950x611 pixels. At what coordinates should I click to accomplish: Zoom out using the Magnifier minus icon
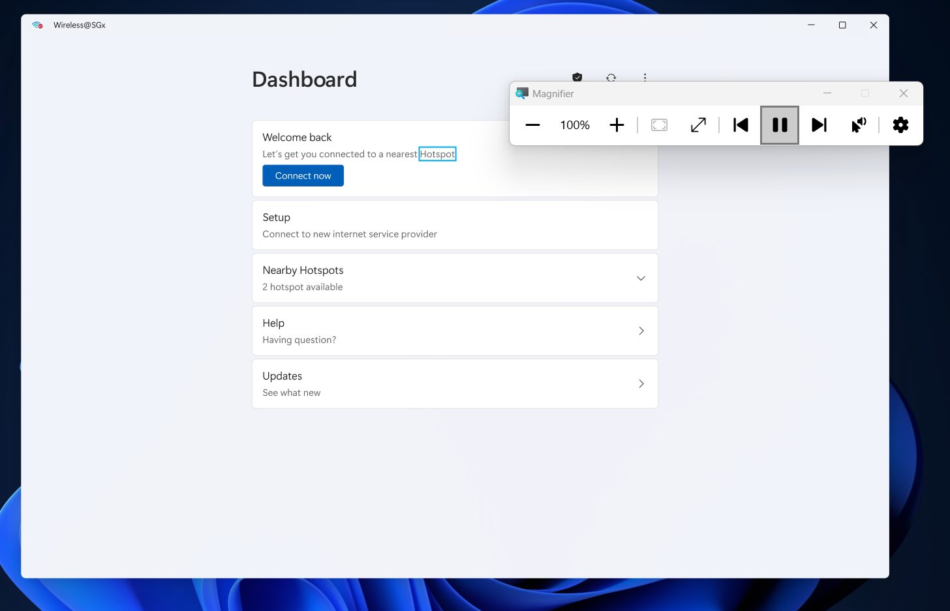tap(532, 125)
